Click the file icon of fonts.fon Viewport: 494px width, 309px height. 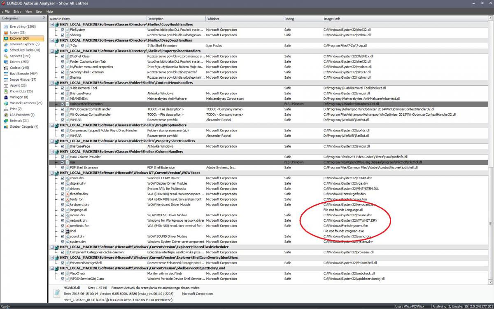pos(68,199)
